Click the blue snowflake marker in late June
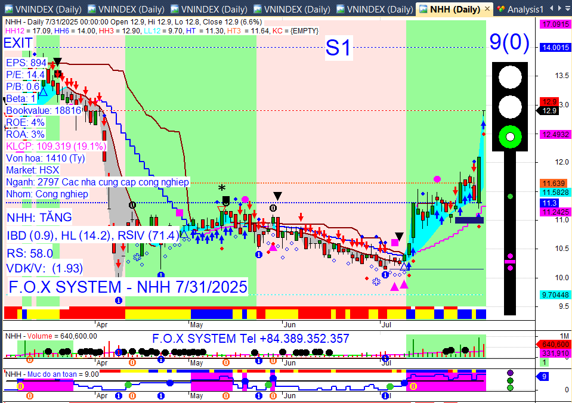Viewport: 572px width, 403px height. (376, 281)
